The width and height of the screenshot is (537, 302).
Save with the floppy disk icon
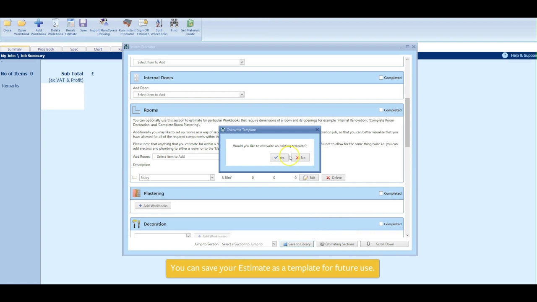[x=83, y=26]
